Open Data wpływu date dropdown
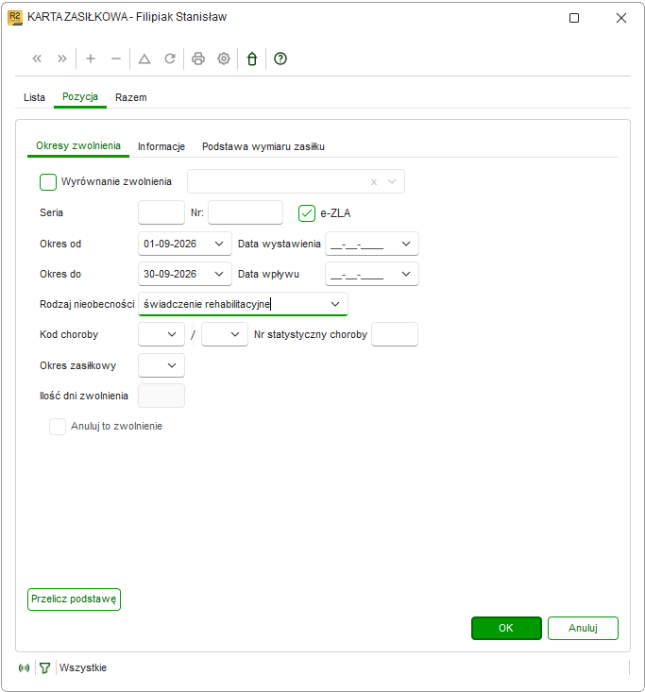 (x=406, y=274)
